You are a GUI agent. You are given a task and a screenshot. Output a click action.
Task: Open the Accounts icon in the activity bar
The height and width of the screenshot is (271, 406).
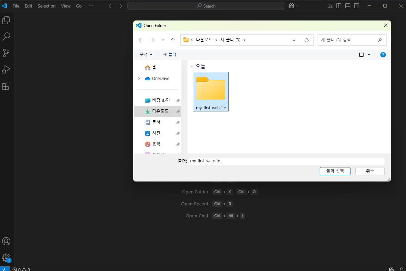6,241
